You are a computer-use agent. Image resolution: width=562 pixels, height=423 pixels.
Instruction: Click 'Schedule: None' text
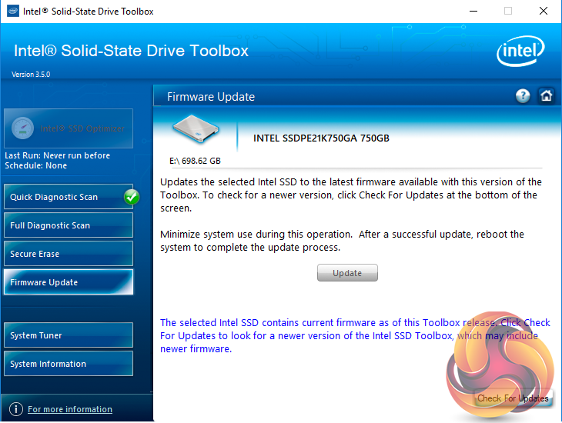pyautogui.click(x=36, y=165)
